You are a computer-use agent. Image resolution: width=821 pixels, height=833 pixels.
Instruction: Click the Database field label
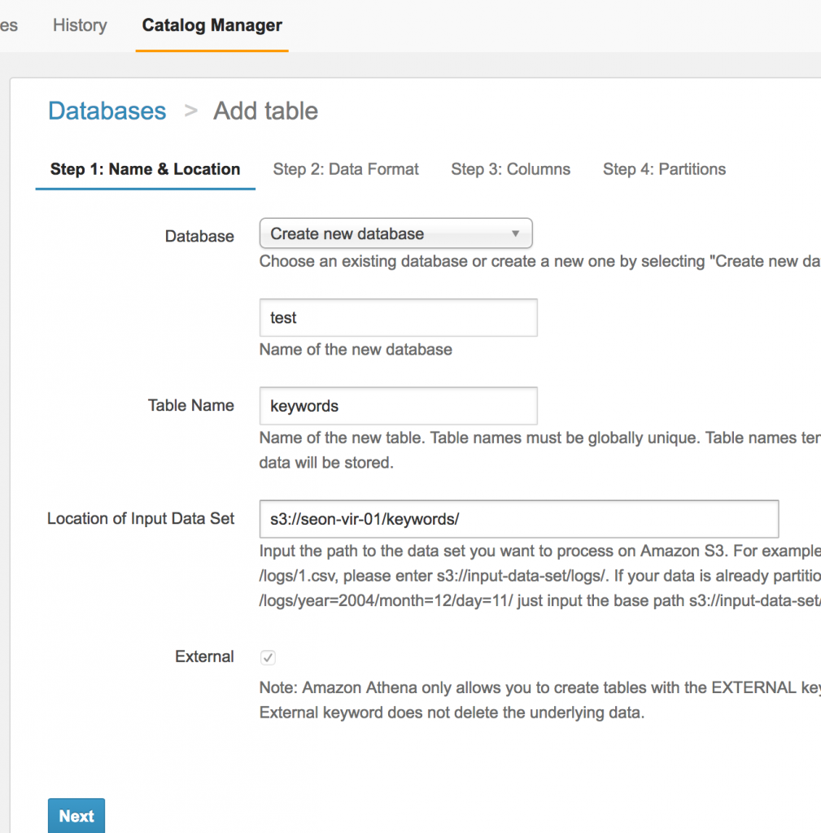[199, 236]
